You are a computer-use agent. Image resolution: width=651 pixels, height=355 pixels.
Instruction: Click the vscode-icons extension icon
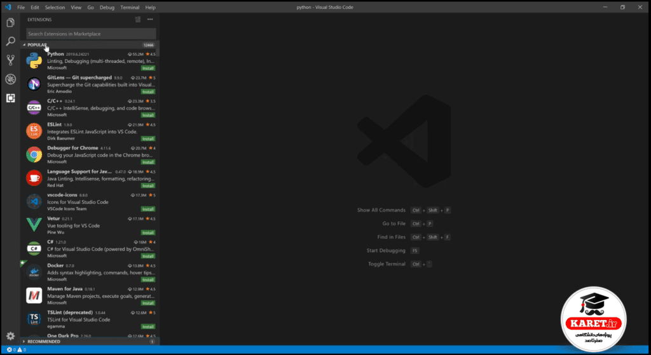click(x=34, y=201)
